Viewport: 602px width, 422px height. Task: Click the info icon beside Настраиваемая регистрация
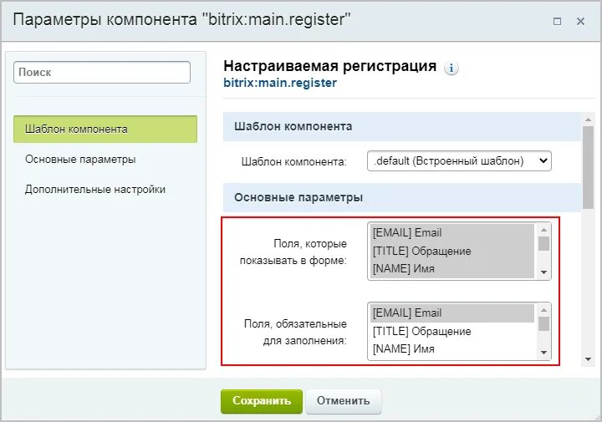451,69
